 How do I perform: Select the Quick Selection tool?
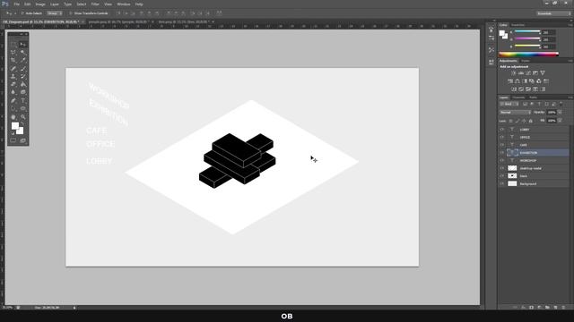[23, 52]
